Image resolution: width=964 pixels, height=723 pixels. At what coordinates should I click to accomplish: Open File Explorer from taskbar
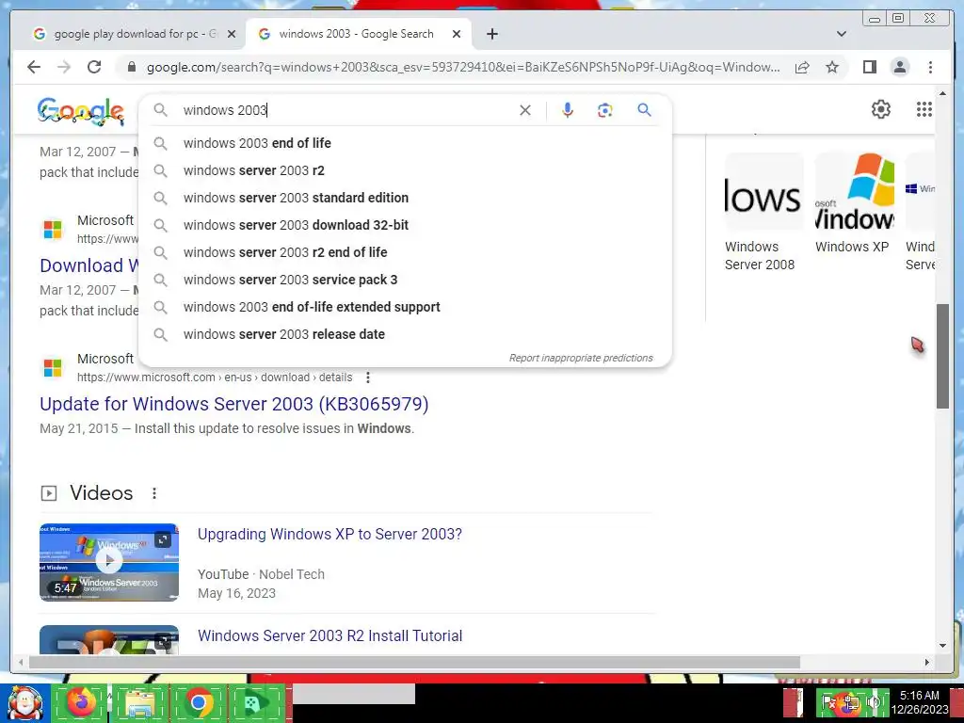139,702
